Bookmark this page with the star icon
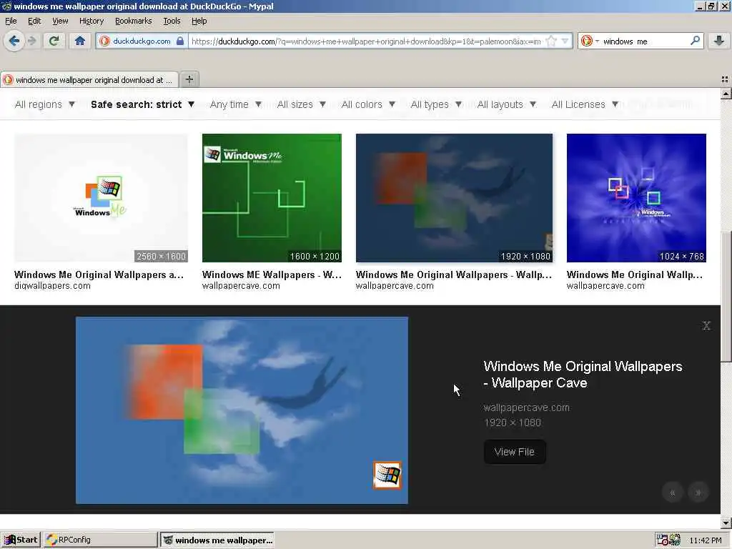This screenshot has width=732, height=549. (x=551, y=41)
